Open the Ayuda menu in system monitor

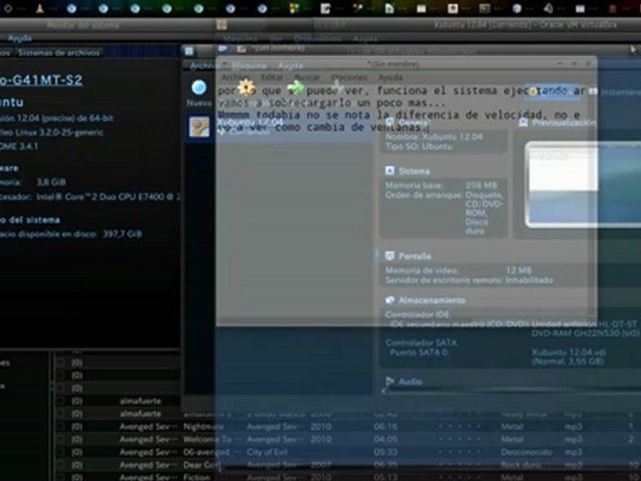click(x=19, y=38)
